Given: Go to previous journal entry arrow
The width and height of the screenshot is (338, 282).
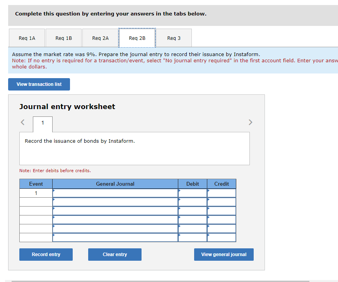Looking at the screenshot, I should click(x=23, y=122).
